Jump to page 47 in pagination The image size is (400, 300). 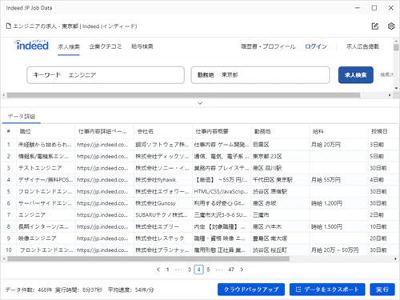tap(231, 270)
